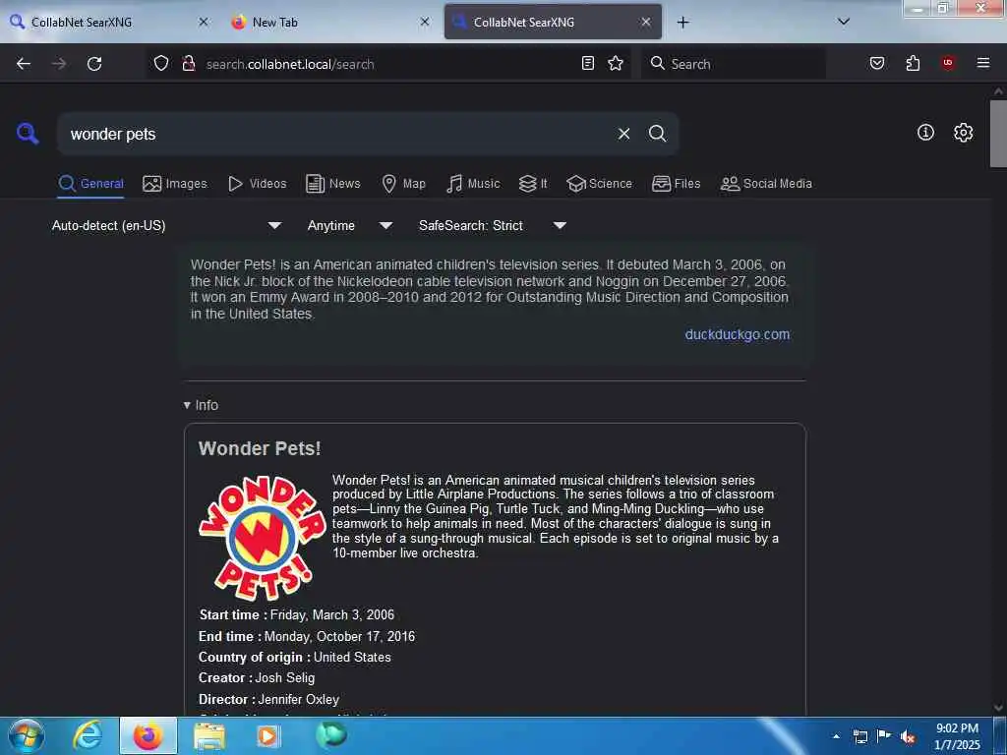Select the News search category
This screenshot has height=755, width=1007.
point(332,184)
